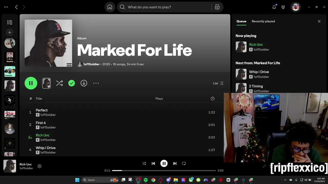
Task: Open the Xbox app from the taskbar
Action: [191, 180]
